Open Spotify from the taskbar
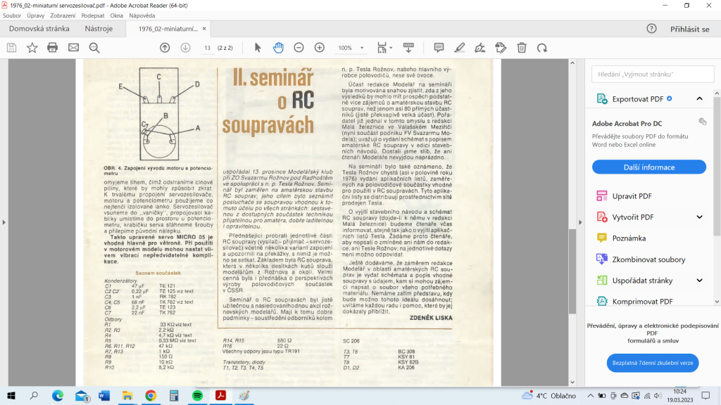This screenshot has width=721, height=405. 197,396
